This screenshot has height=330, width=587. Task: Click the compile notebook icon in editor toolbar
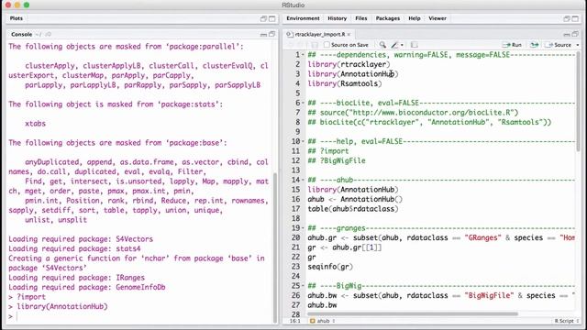point(414,45)
